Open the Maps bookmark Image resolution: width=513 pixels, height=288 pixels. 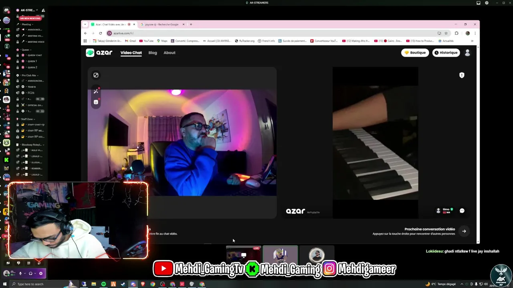[x=162, y=41]
